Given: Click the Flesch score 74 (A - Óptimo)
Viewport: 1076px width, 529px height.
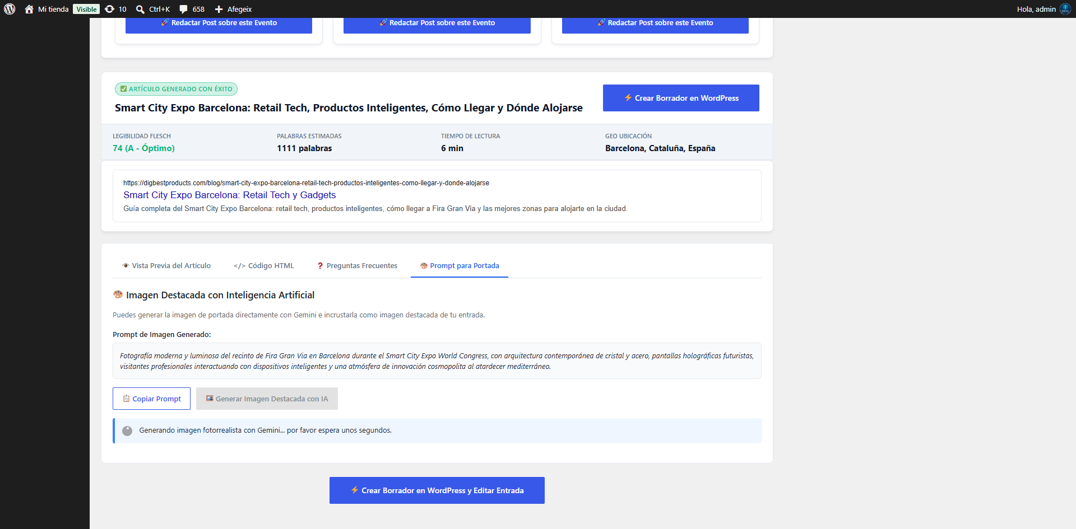Looking at the screenshot, I should coord(143,148).
